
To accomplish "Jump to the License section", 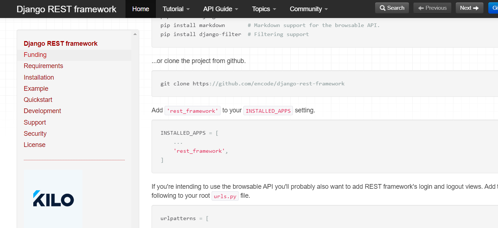I will tap(35, 145).
